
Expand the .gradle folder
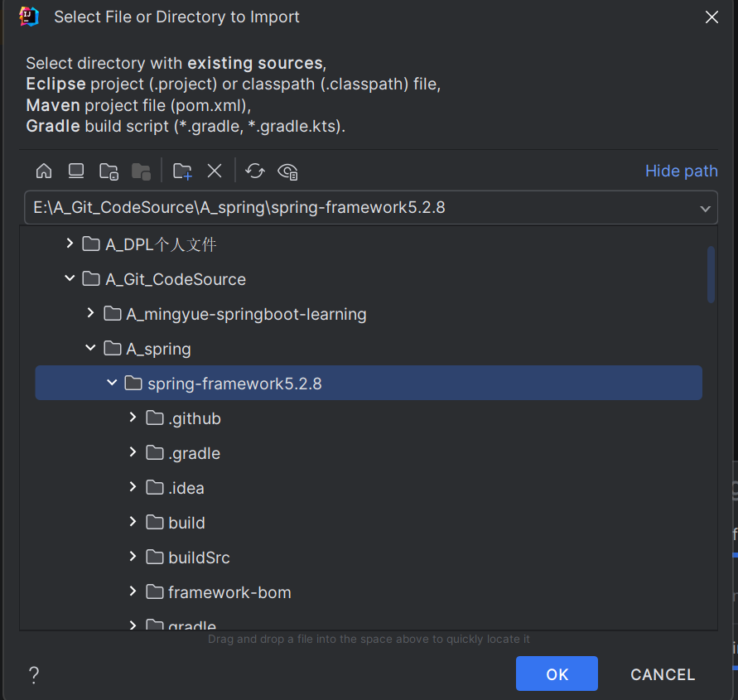click(133, 452)
